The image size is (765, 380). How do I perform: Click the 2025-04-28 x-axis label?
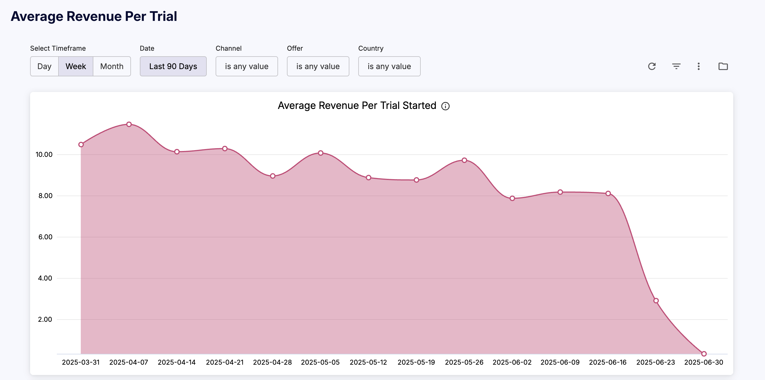(272, 362)
